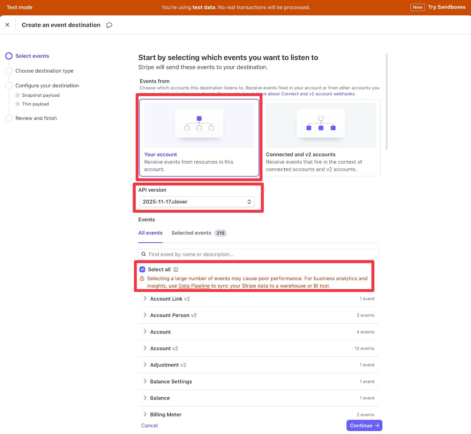The width and height of the screenshot is (471, 434).
Task: Click the event search input field
Action: coord(258,254)
